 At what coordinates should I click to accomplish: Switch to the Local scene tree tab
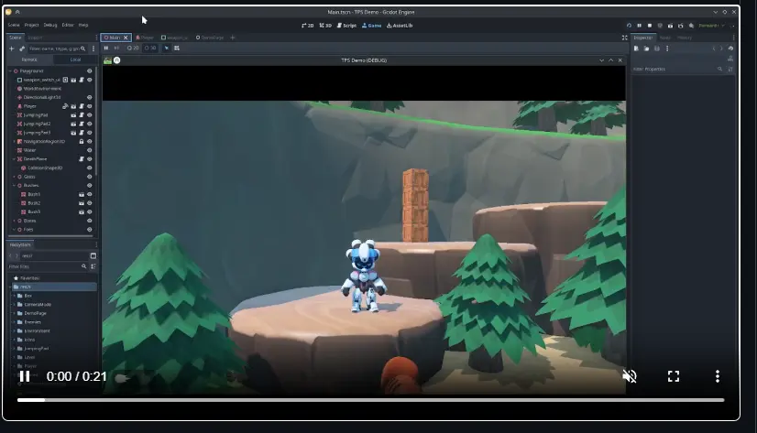75,60
